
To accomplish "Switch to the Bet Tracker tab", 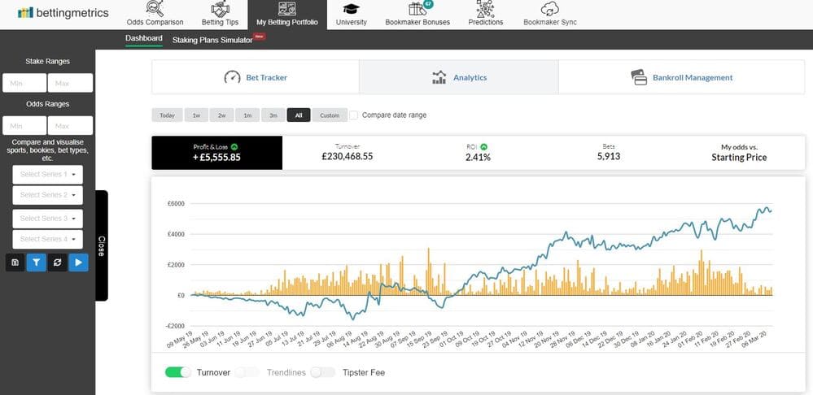I will 255,77.
